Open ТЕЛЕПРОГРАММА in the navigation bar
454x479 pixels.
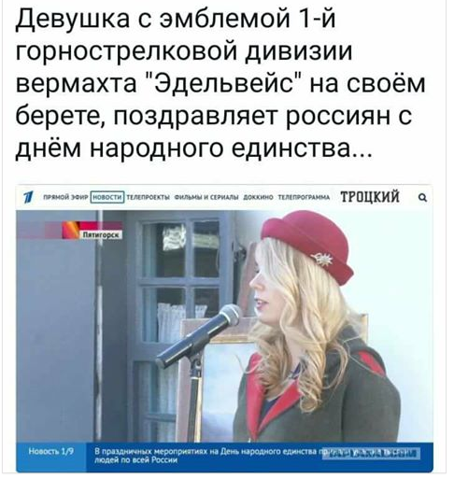(304, 197)
